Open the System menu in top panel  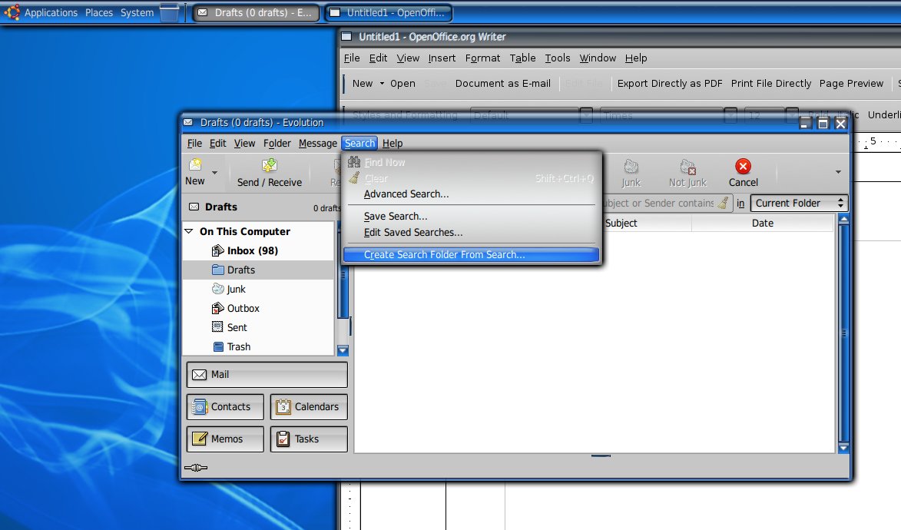pyautogui.click(x=137, y=12)
